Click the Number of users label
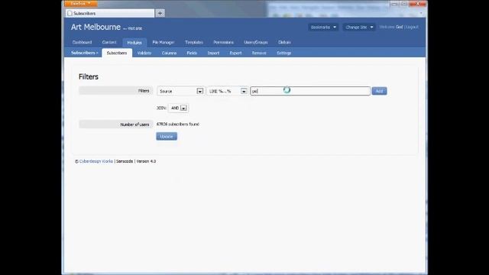 point(134,125)
